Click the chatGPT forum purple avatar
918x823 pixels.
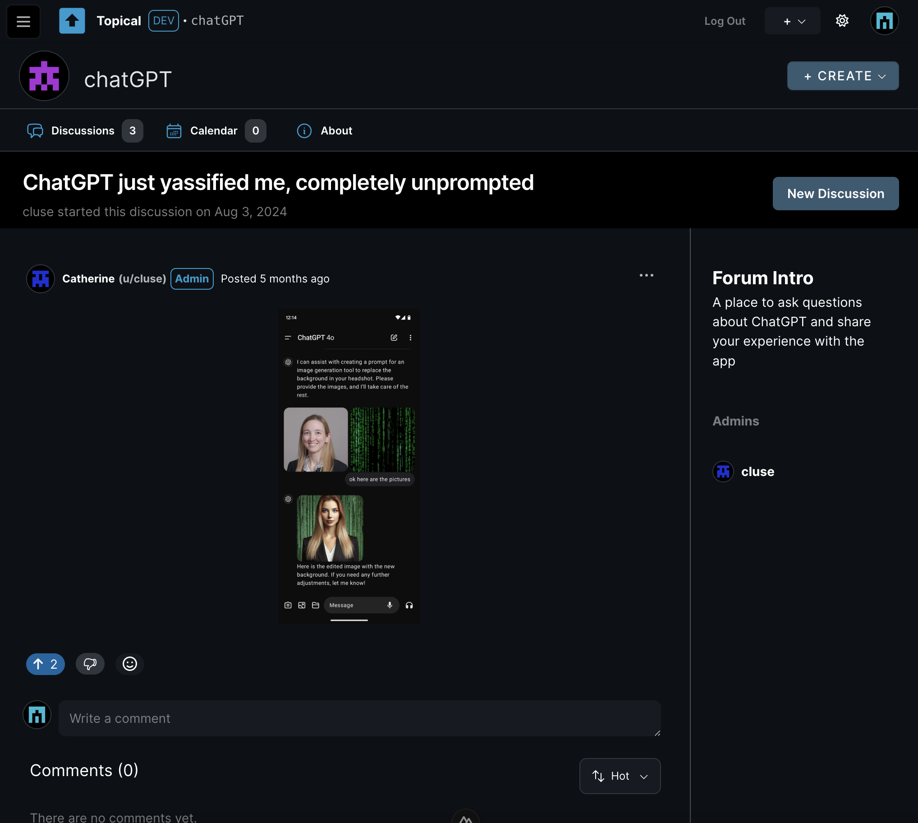pyautogui.click(x=44, y=76)
